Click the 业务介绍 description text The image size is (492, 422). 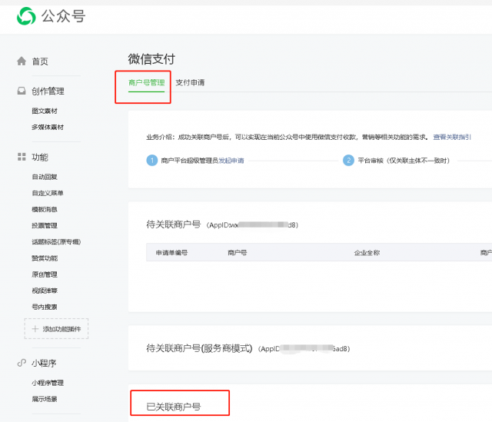tap(288, 137)
